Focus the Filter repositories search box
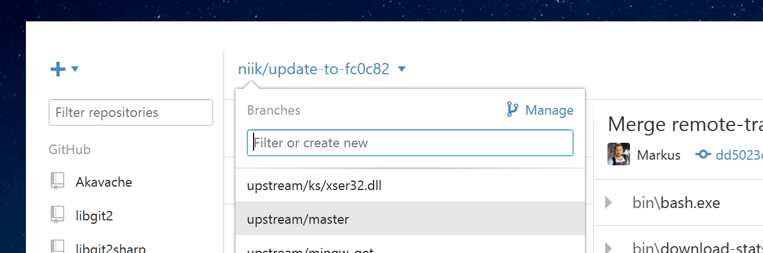This screenshot has width=763, height=253. point(131,112)
